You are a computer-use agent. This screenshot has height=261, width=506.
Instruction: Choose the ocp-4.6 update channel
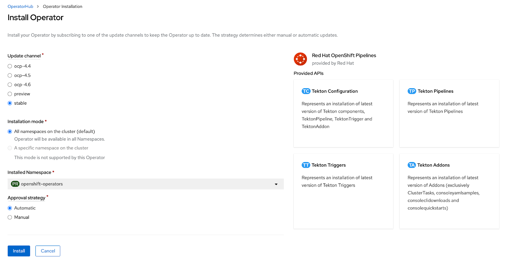click(10, 85)
